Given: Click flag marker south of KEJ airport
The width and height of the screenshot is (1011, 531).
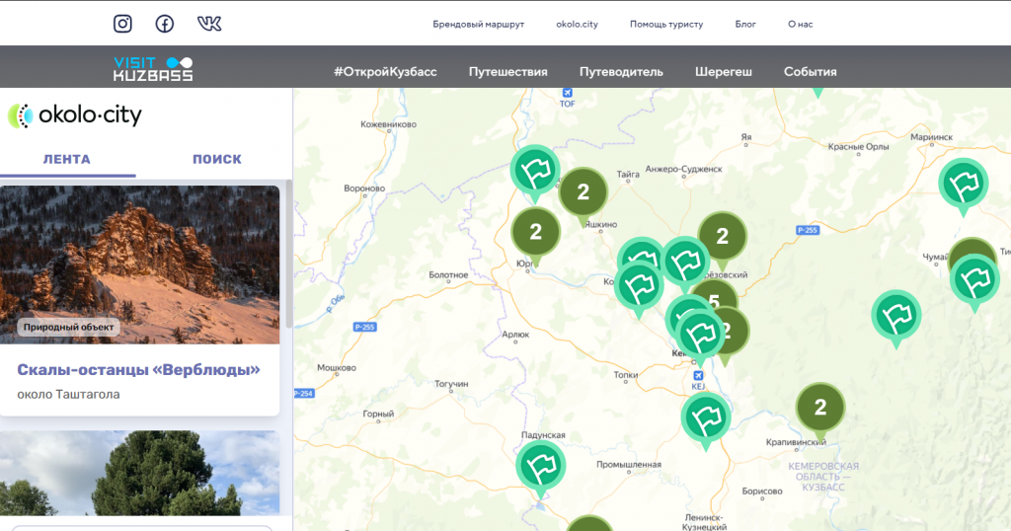Looking at the screenshot, I should pyautogui.click(x=705, y=418).
